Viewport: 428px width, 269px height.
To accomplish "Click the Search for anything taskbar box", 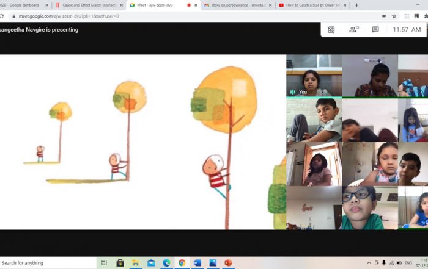I will pyautogui.click(x=48, y=263).
